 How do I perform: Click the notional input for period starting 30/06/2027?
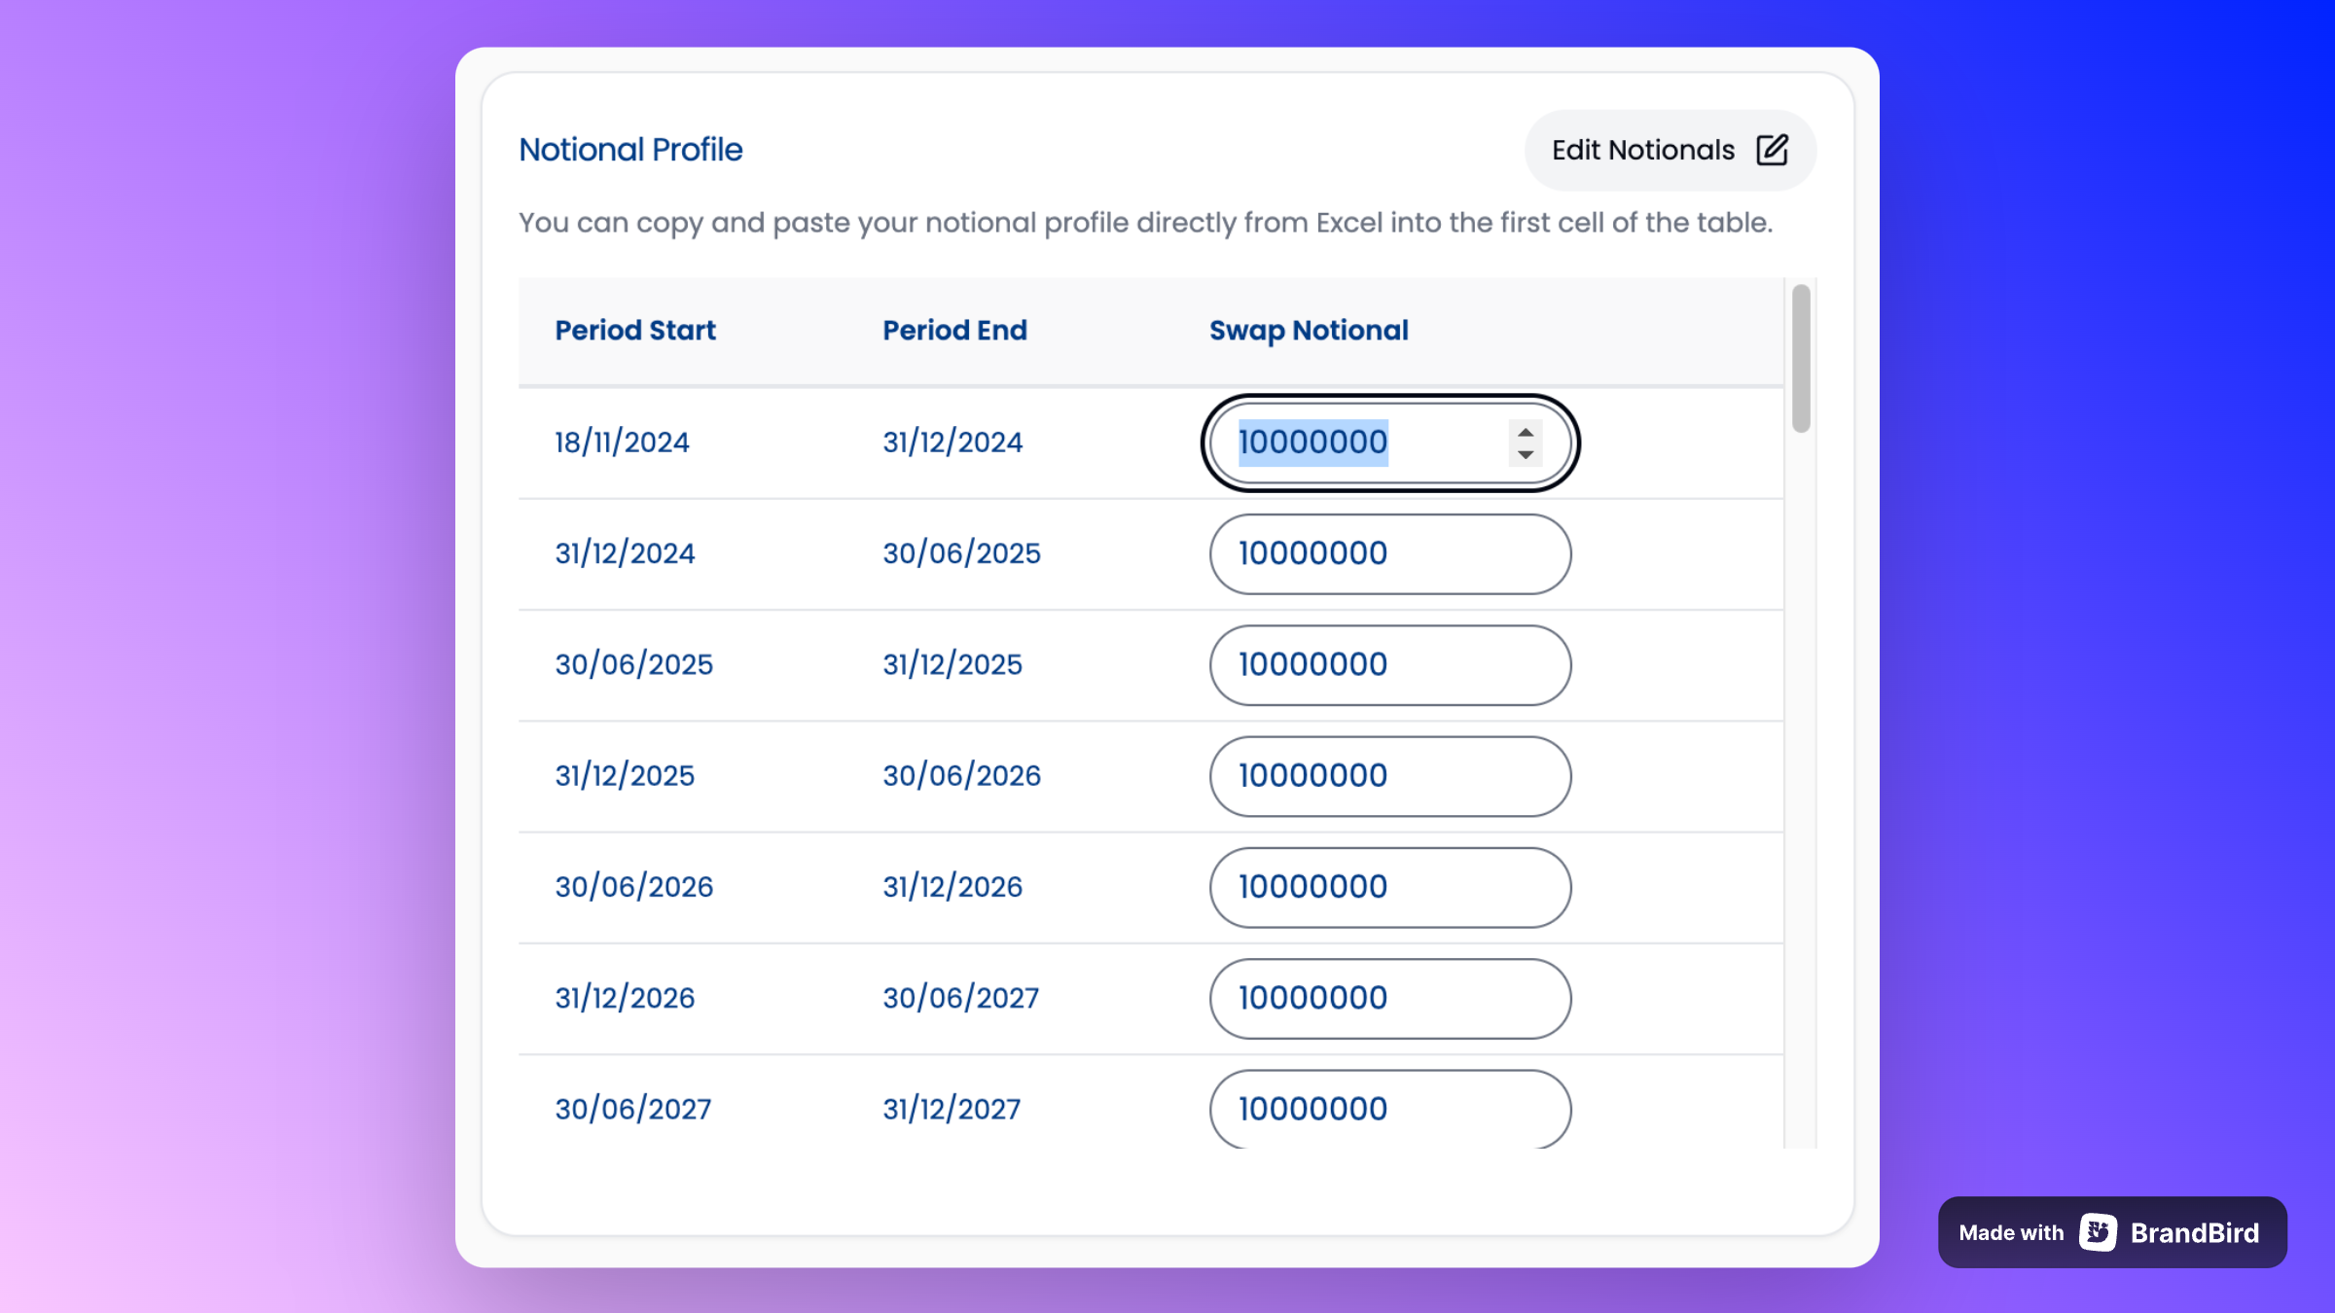1389,1108
